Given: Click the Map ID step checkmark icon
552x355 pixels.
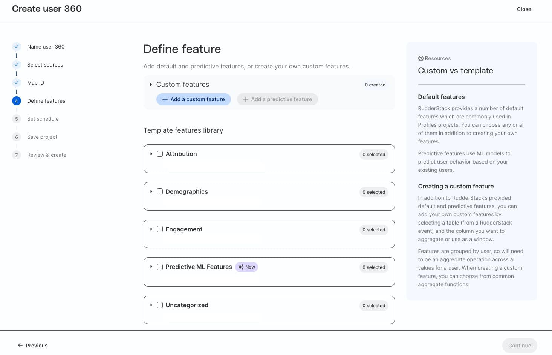Looking at the screenshot, I should (x=17, y=83).
